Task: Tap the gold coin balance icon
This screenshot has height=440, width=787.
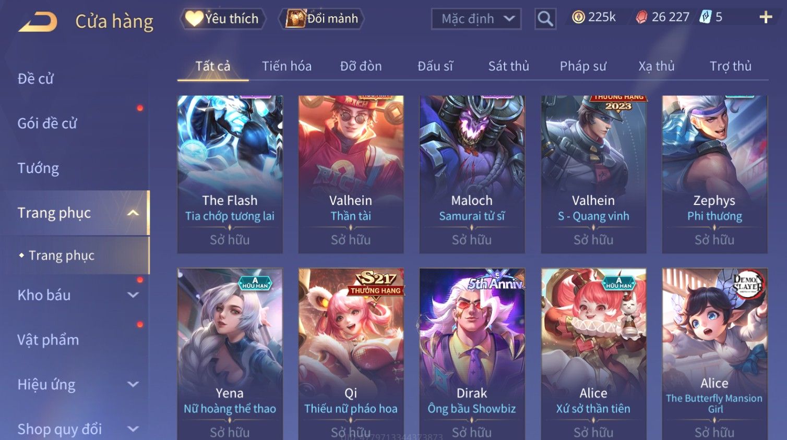Action: tap(578, 17)
